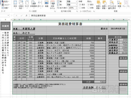The height and width of the screenshot is (98, 131).
Task: Toggle 枠線 表示 gridlines view checkbox
Action: coord(80,5)
